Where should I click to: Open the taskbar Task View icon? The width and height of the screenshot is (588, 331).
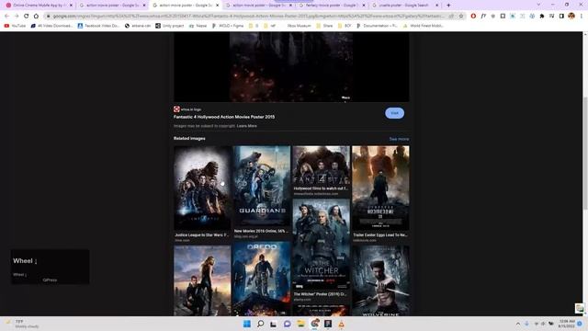(x=274, y=324)
